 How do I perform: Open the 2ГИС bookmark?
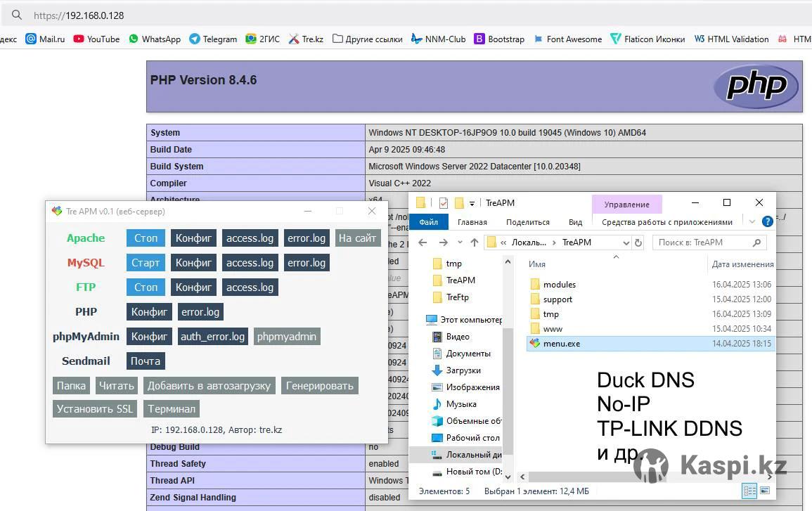click(262, 39)
